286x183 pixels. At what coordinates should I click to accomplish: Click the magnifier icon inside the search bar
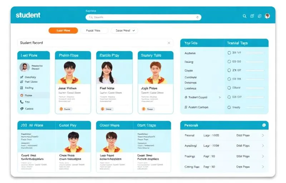pyautogui.click(x=91, y=17)
